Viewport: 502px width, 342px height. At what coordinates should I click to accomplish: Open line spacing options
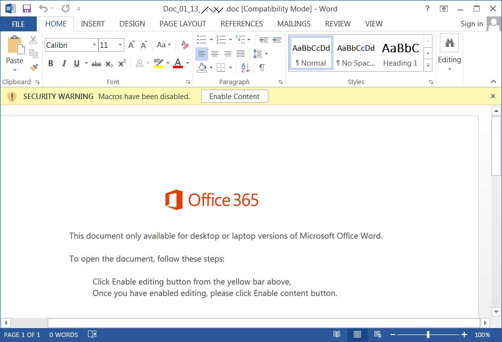(260, 54)
